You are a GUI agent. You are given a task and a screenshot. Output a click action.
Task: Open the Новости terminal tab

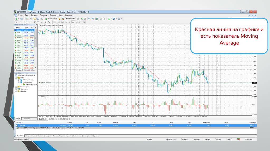(40, 136)
